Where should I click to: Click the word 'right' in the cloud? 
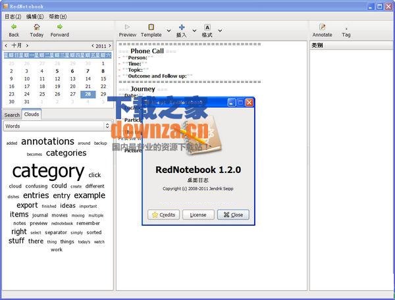click(19, 232)
